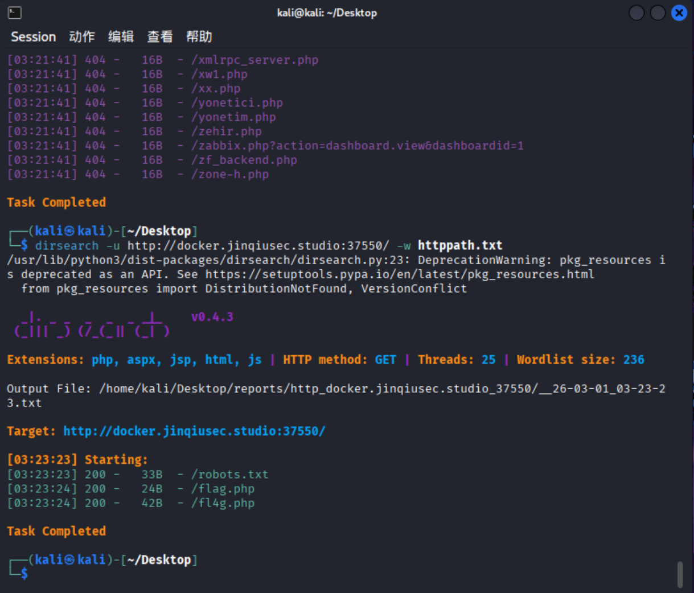Click the 33B size of robots.txt
This screenshot has width=694, height=593.
tap(152, 475)
